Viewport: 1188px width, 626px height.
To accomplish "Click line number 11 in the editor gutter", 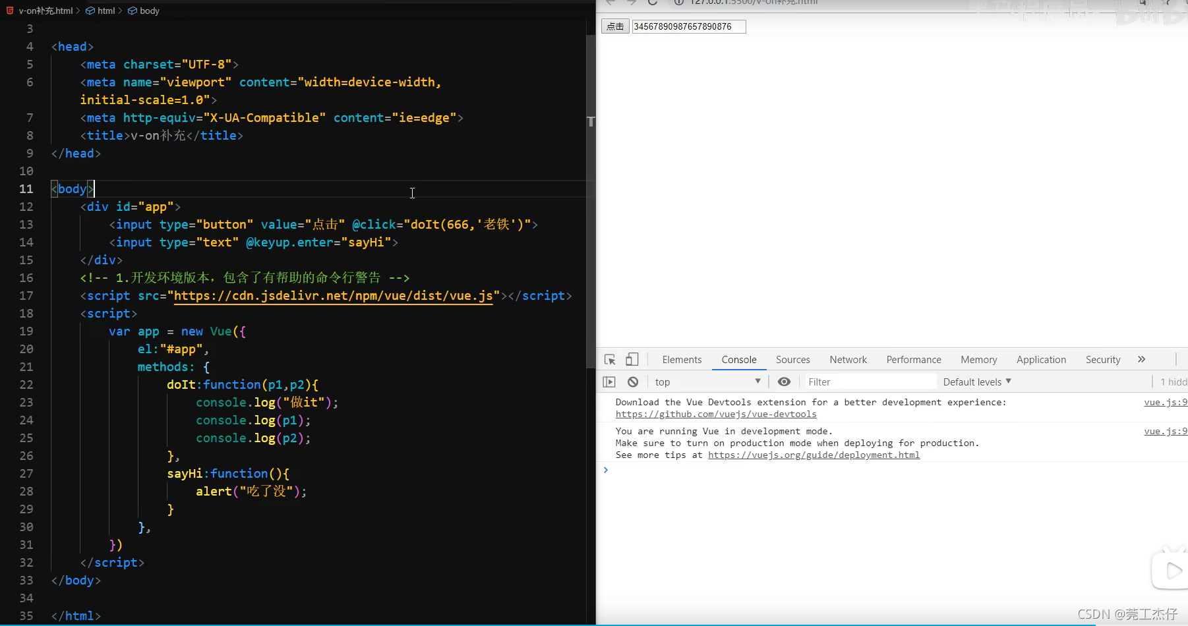I will tap(26, 189).
